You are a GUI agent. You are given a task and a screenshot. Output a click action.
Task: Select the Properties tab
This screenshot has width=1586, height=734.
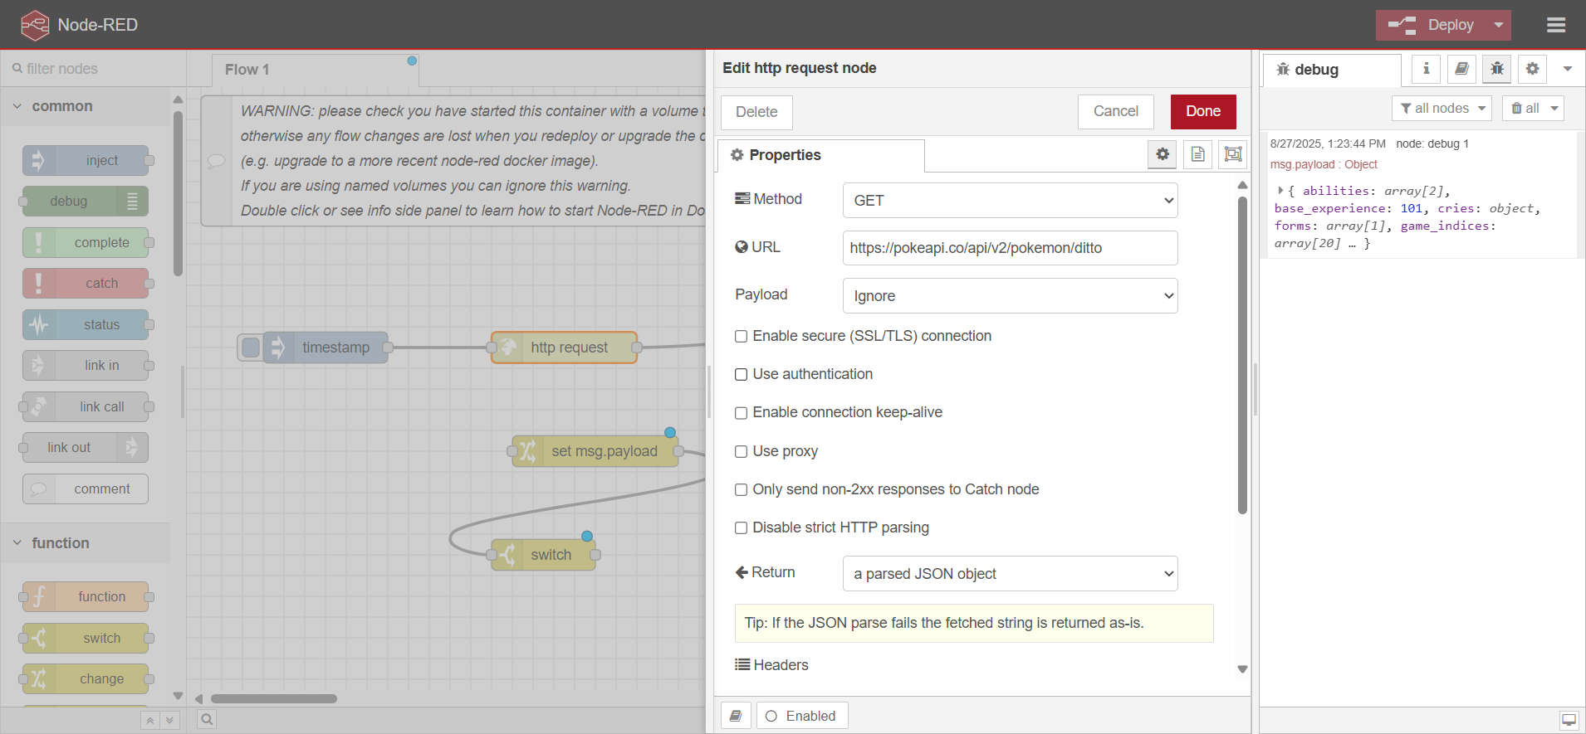tap(820, 155)
